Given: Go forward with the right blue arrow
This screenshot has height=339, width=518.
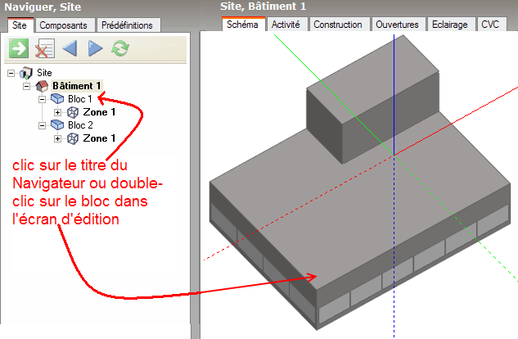Looking at the screenshot, I should [95, 49].
